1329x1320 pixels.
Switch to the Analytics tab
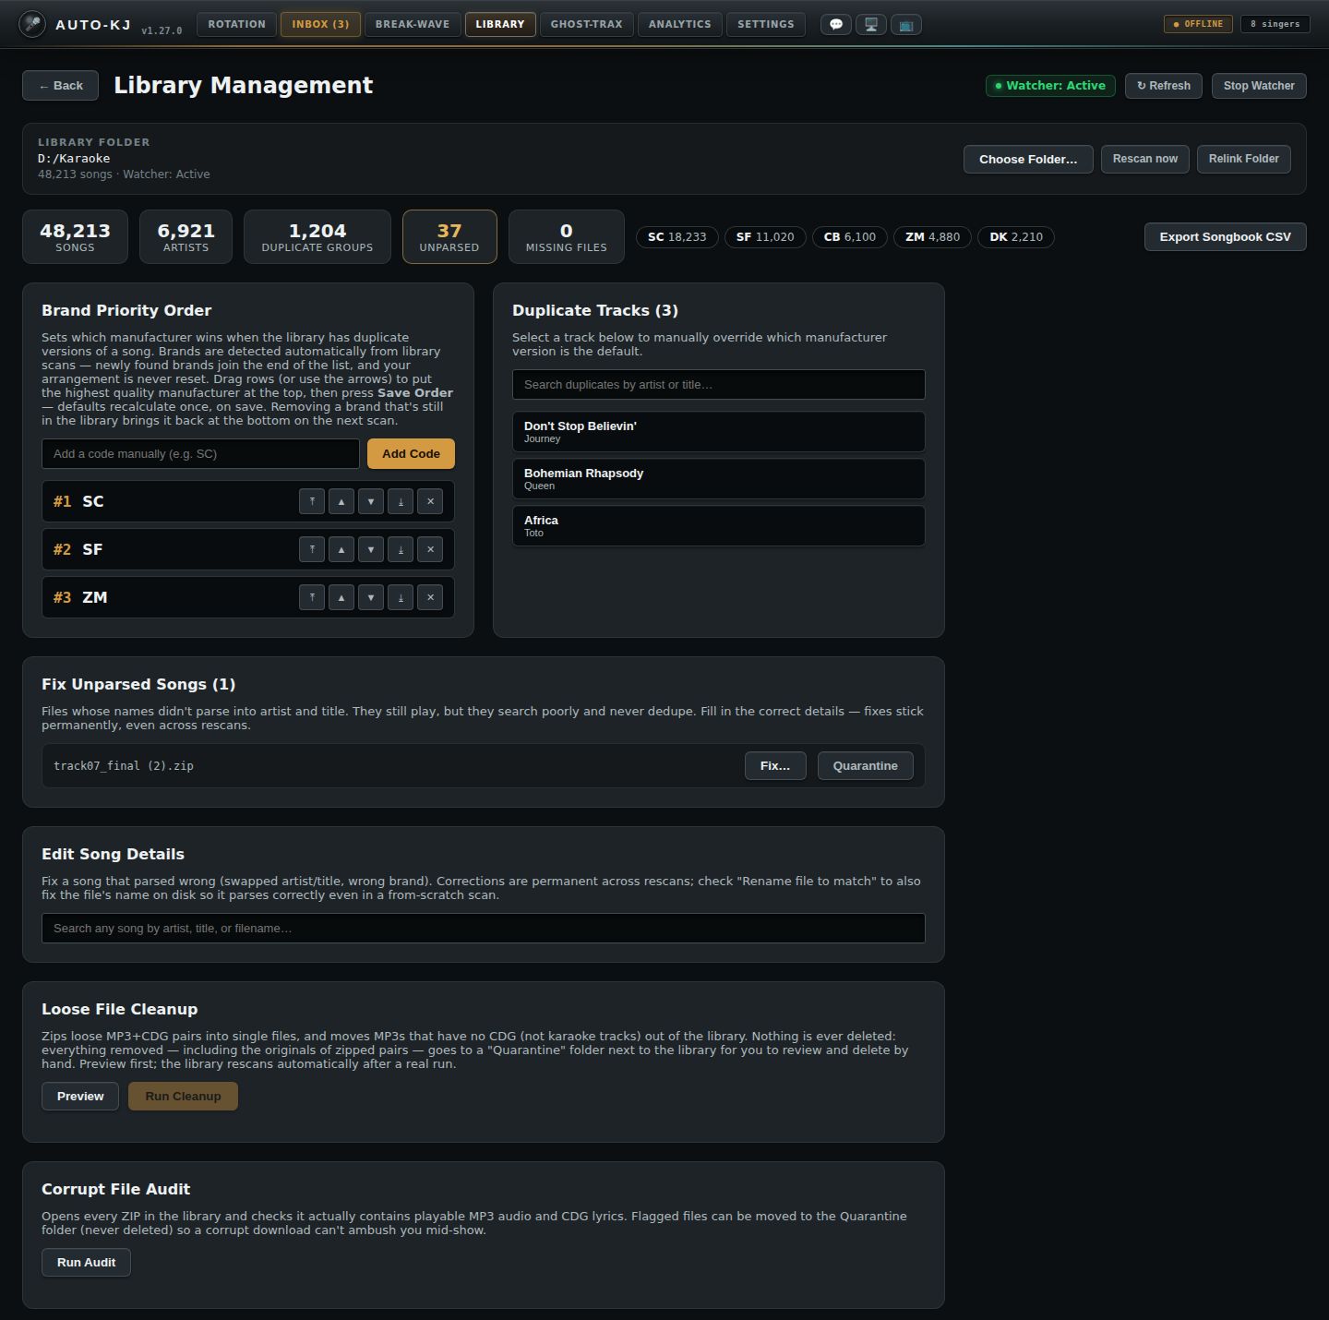pyautogui.click(x=680, y=24)
